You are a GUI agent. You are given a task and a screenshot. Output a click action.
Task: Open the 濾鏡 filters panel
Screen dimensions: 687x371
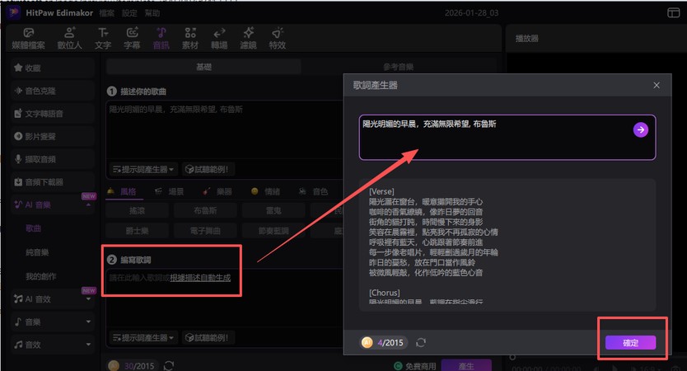[x=248, y=38]
